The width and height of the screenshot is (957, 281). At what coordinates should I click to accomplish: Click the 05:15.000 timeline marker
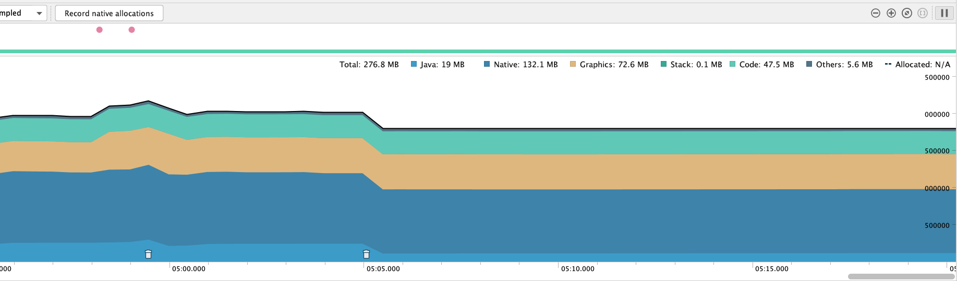[771, 268]
